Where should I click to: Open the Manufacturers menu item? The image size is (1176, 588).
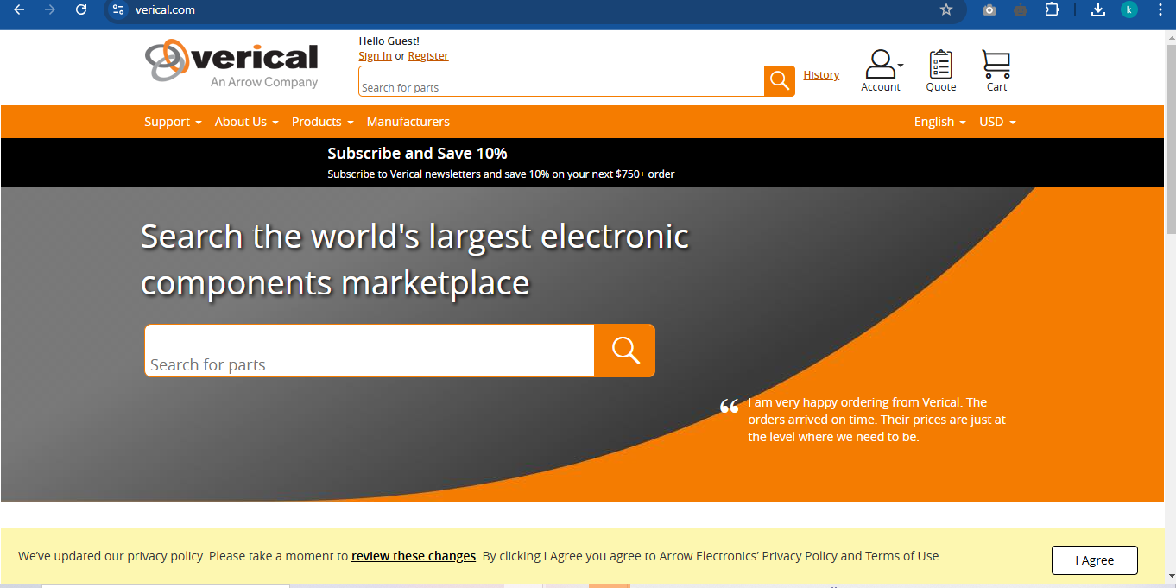pyautogui.click(x=408, y=122)
